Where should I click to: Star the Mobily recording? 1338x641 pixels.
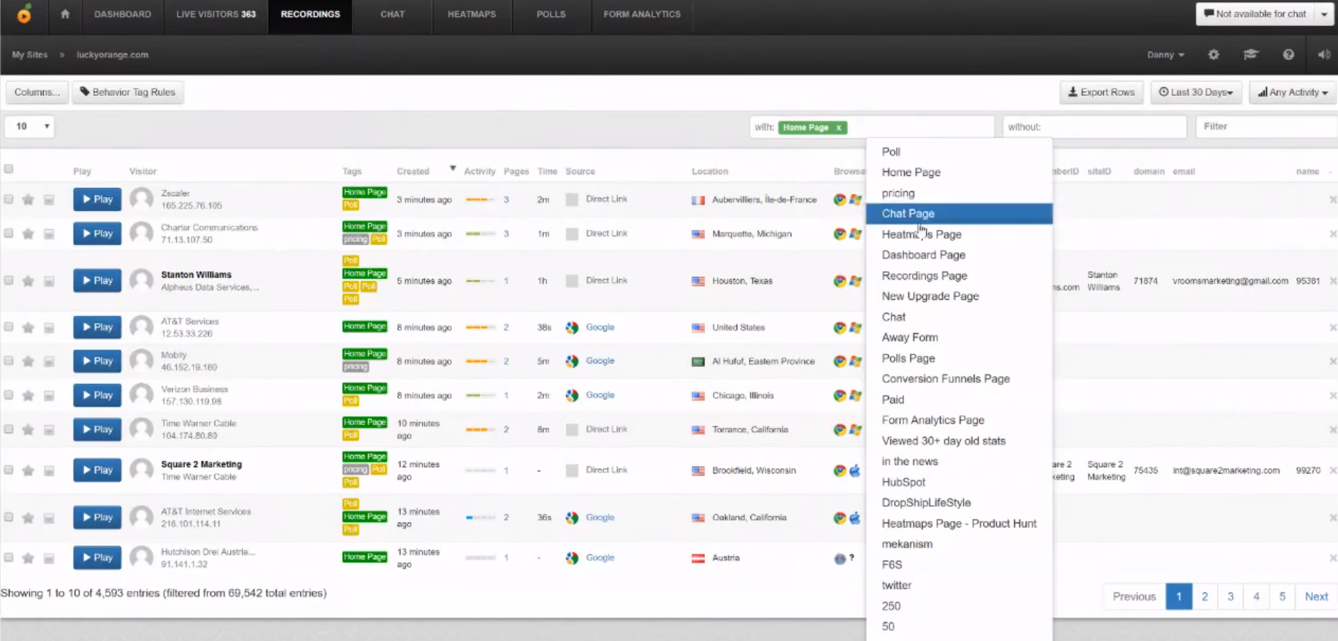pyautogui.click(x=28, y=361)
